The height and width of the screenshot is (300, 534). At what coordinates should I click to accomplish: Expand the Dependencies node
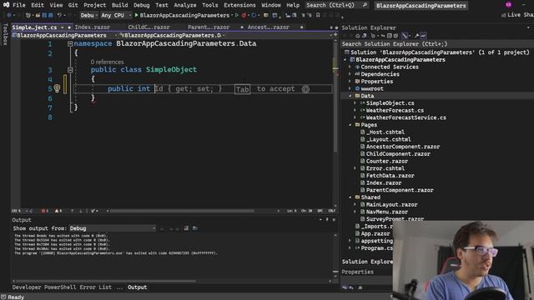350,74
